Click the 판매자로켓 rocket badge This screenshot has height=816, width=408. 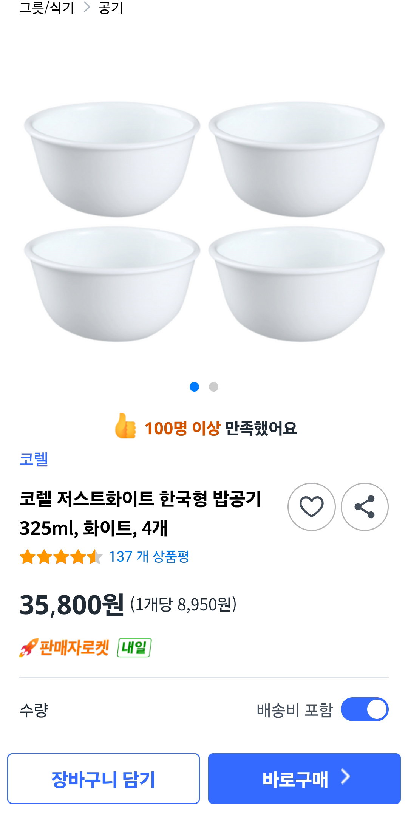[x=64, y=647]
